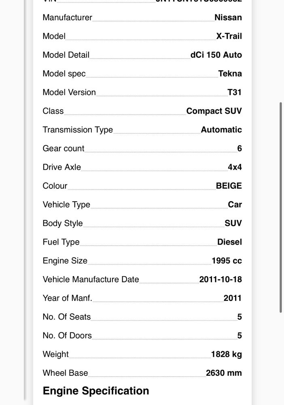Click the X-Trail model value
284x405 pixels.
point(229,36)
